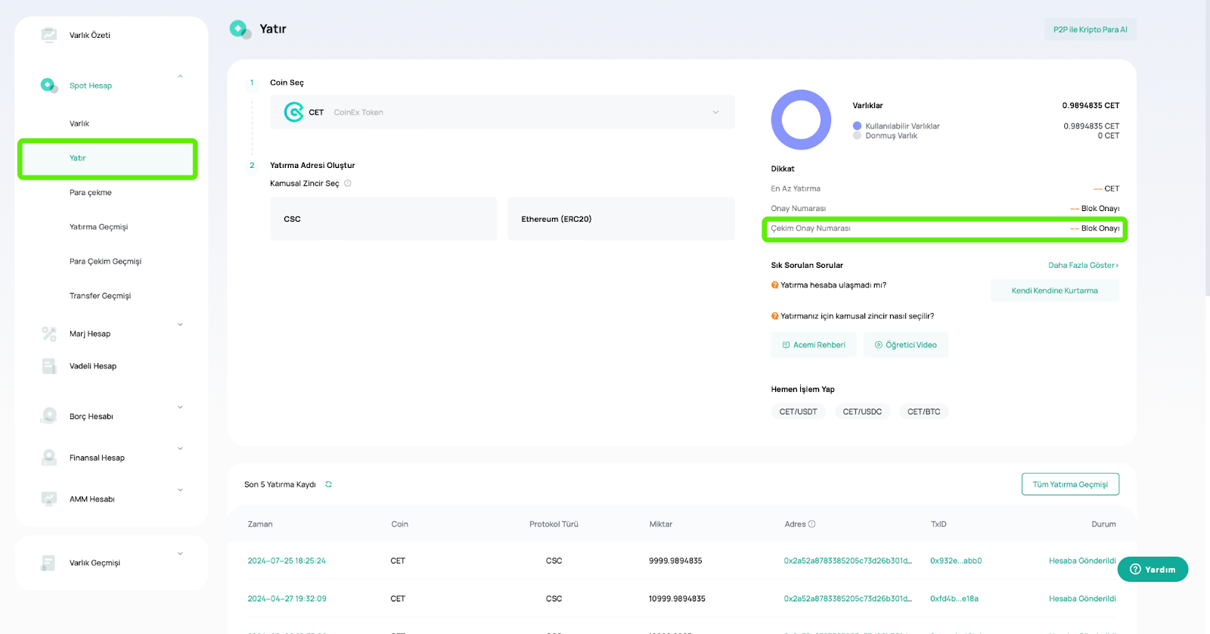The height and width of the screenshot is (634, 1210).
Task: Click Daha Fazla Göster link
Action: tap(1083, 265)
